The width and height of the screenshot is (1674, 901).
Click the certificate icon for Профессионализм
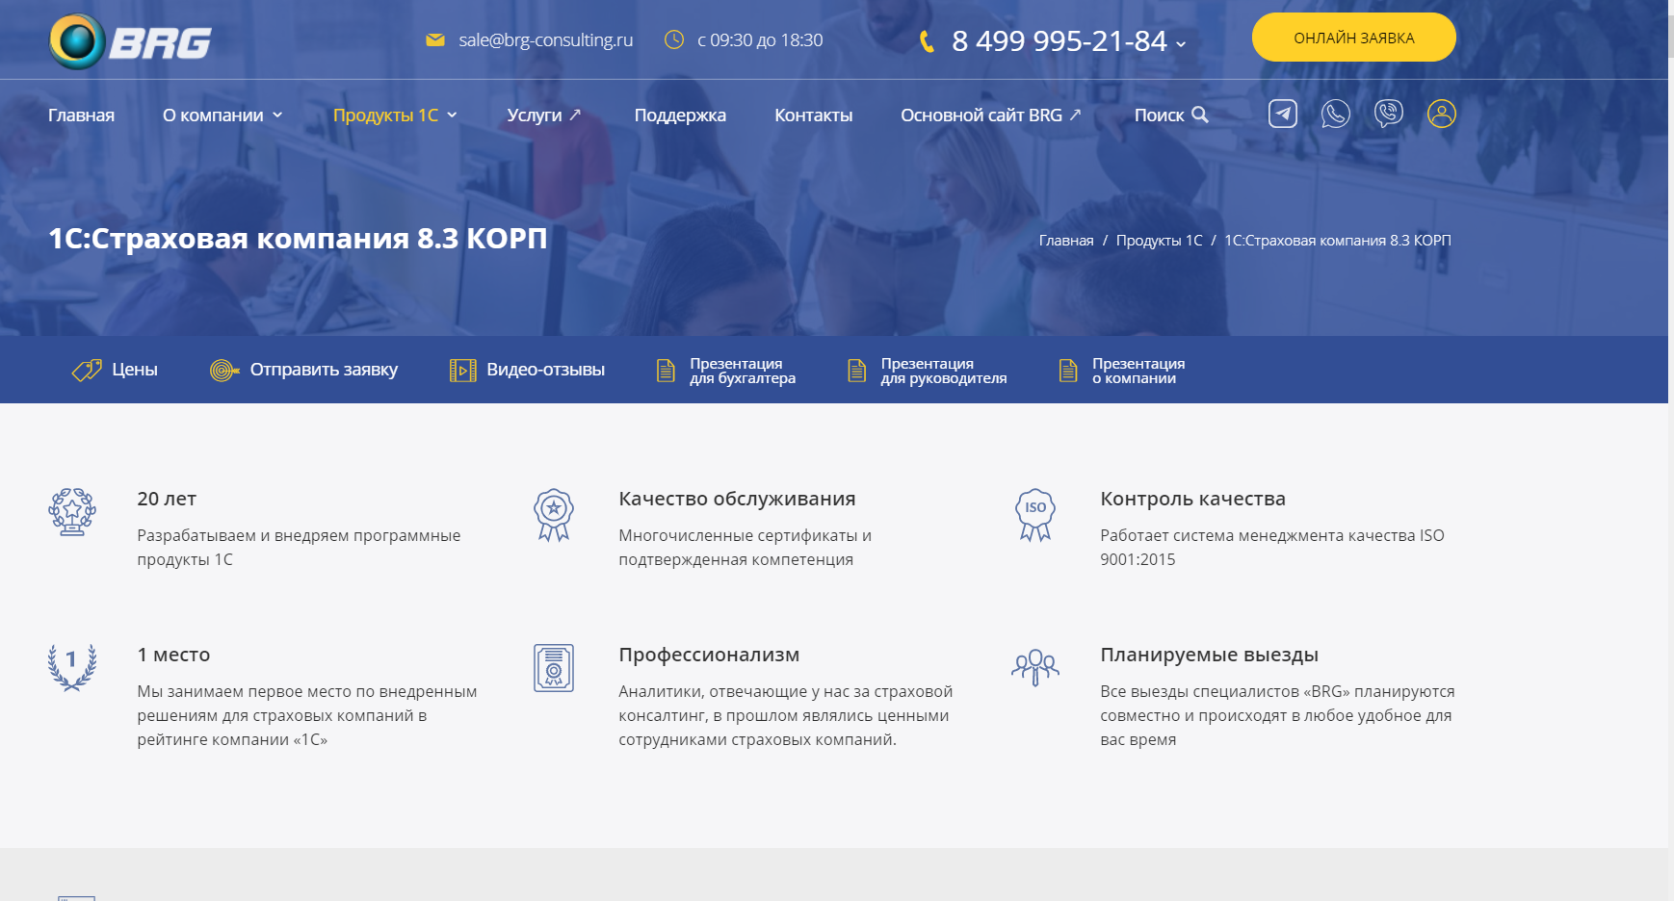pyautogui.click(x=554, y=668)
